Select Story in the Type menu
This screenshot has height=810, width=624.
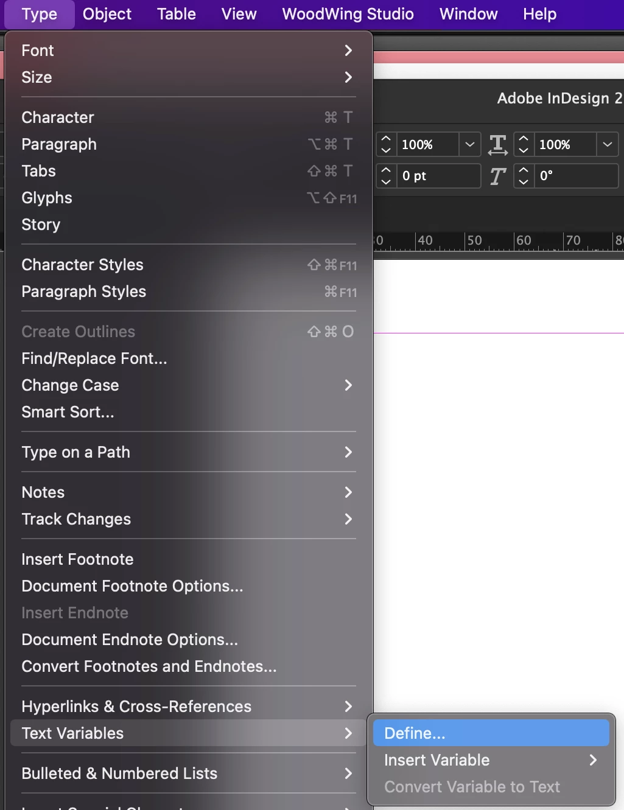pyautogui.click(x=189, y=225)
